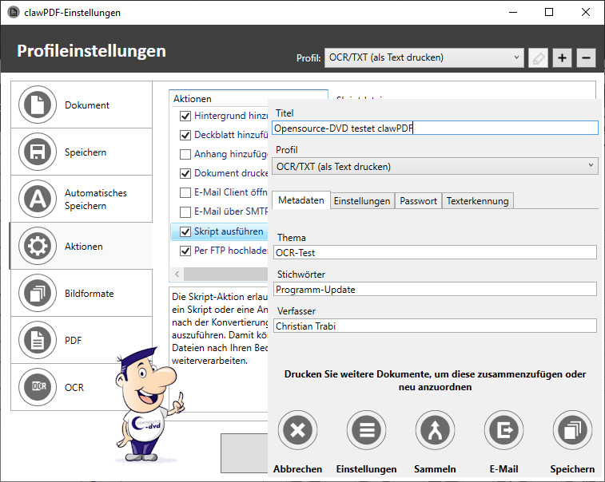Add a new profile with plus button
The width and height of the screenshot is (605, 482).
[x=562, y=57]
